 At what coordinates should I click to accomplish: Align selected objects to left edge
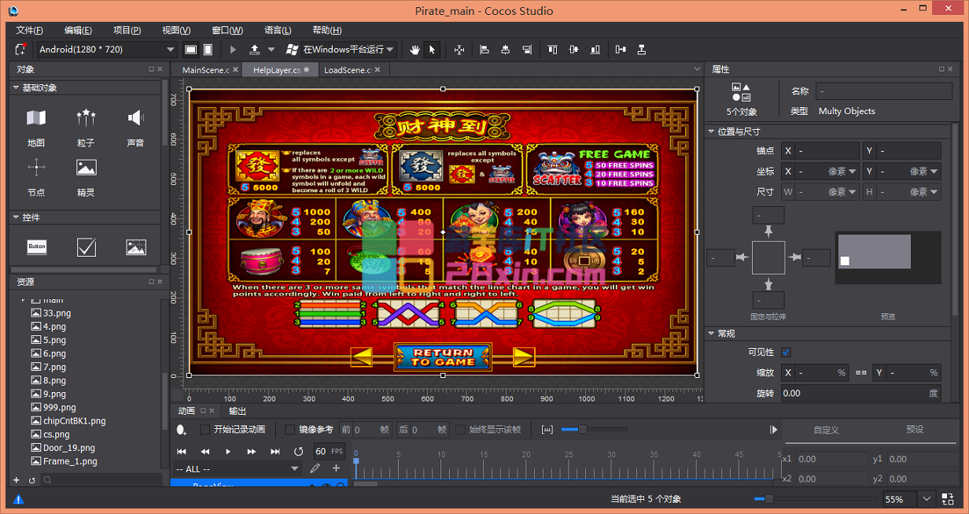484,50
